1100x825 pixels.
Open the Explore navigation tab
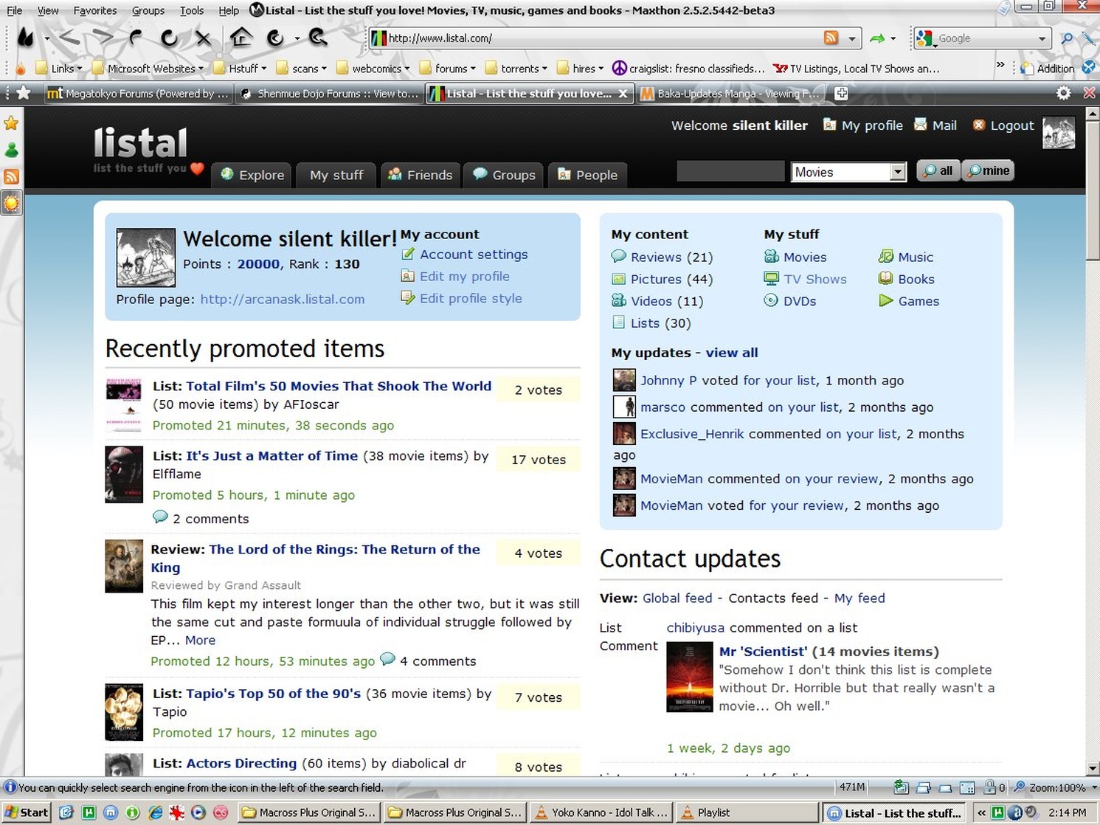(x=253, y=175)
